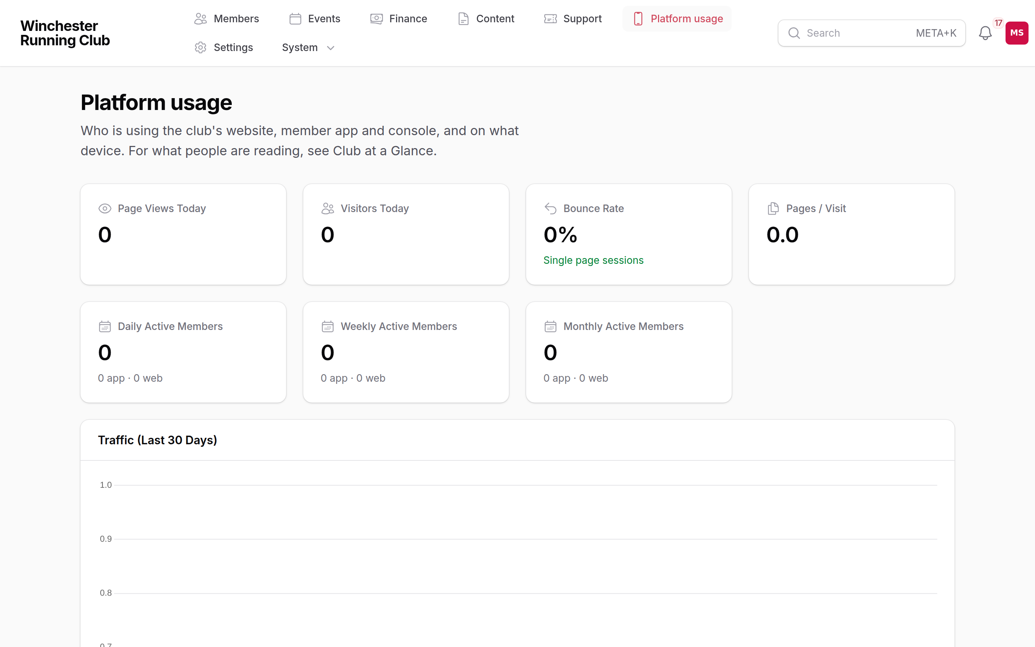Focus the Search input field
The image size is (1035, 647).
click(871, 33)
